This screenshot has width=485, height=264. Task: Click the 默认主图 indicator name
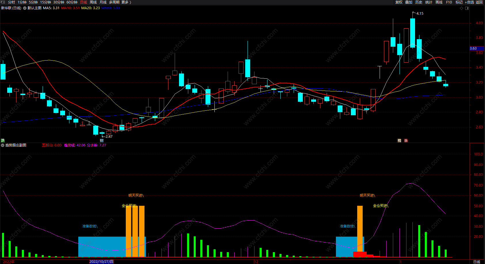[x=35, y=8]
